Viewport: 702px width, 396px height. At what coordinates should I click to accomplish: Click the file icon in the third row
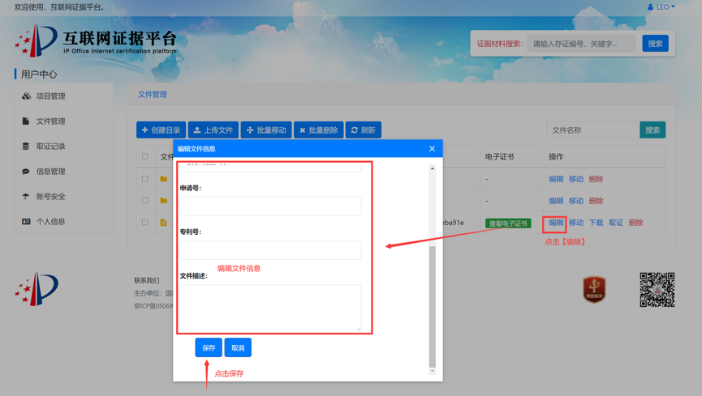pos(164,223)
